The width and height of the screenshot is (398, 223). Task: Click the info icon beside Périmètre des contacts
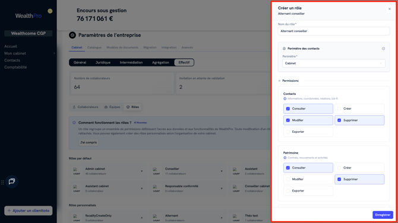[383, 49]
